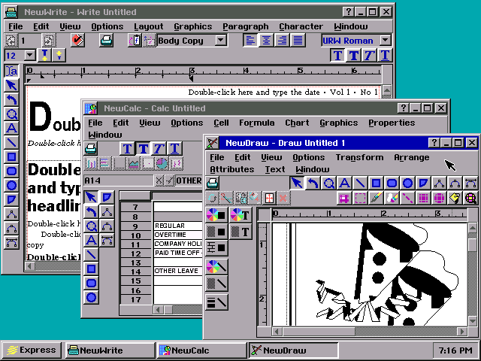This screenshot has width=481, height=361.
Task: Switch to NewWrite from the taskbar
Action: click(x=110, y=350)
